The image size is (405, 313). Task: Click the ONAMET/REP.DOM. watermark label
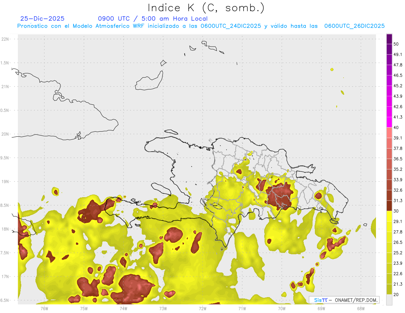tap(356, 300)
